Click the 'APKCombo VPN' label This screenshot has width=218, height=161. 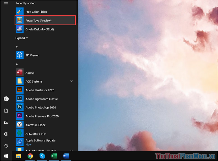[x=36, y=134]
